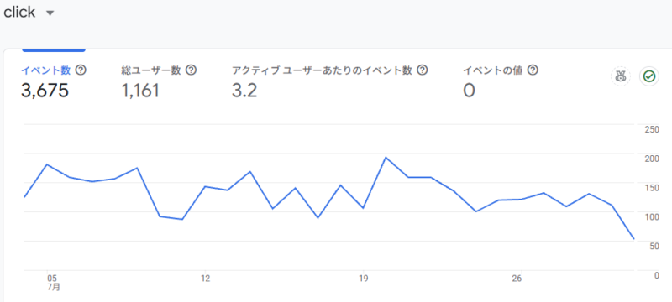The height and width of the screenshot is (302, 672).
Task: Open help icon beside イベントの値
Action: point(533,70)
